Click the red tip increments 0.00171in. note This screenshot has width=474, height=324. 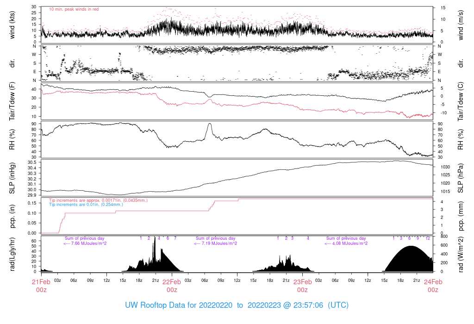click(x=98, y=200)
